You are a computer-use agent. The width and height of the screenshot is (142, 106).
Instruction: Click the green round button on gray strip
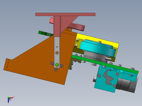57,65
